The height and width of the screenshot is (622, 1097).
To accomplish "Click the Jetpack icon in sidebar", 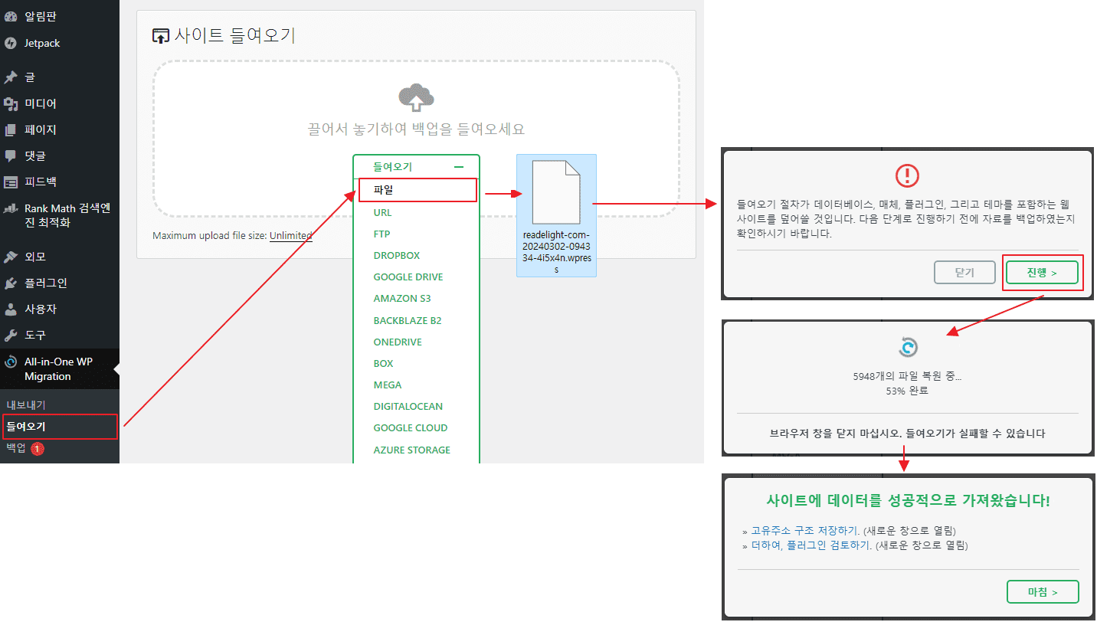I will pyautogui.click(x=11, y=44).
